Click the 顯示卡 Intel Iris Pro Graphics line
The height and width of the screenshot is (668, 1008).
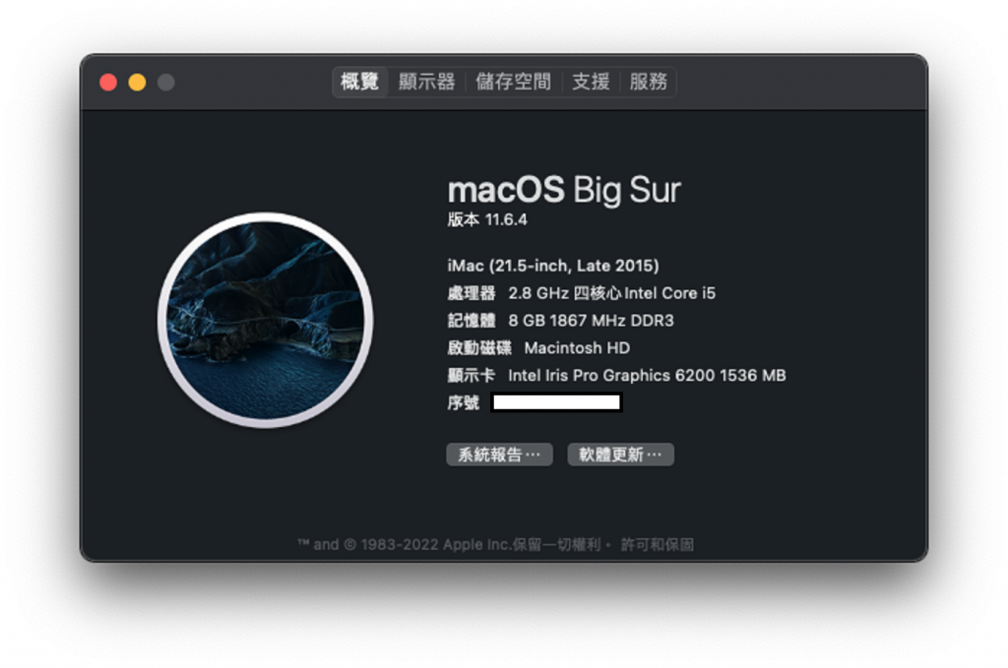click(x=616, y=375)
